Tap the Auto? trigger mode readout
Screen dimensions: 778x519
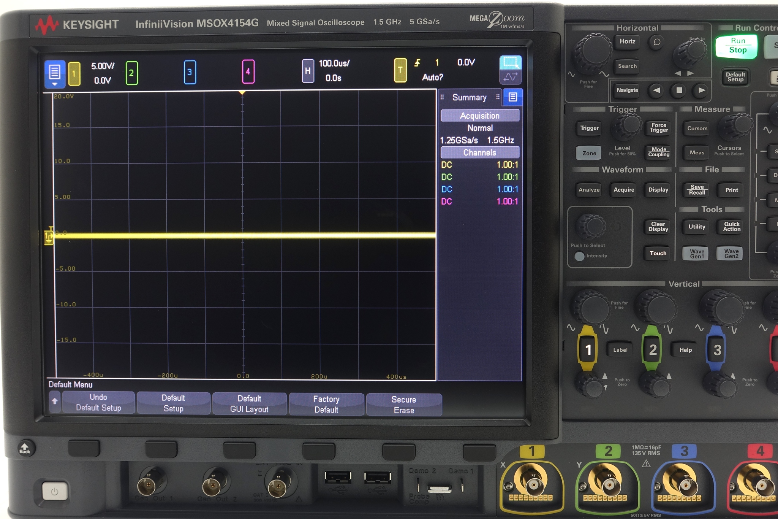click(x=433, y=78)
